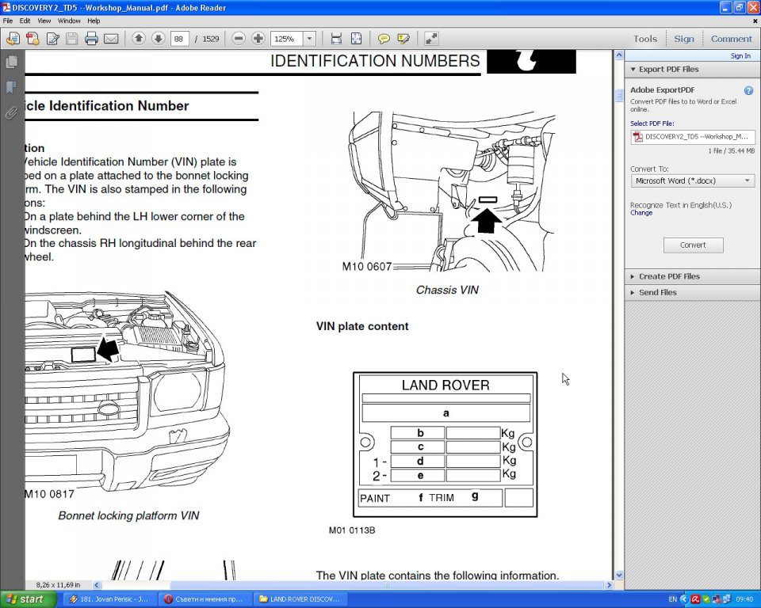Click the sign or fill document icon

pyautogui.click(x=52, y=38)
